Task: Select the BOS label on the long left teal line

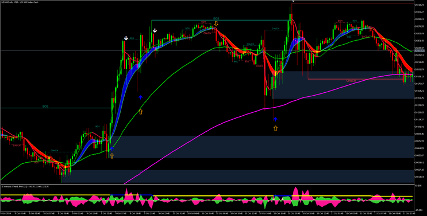Action: (45, 107)
